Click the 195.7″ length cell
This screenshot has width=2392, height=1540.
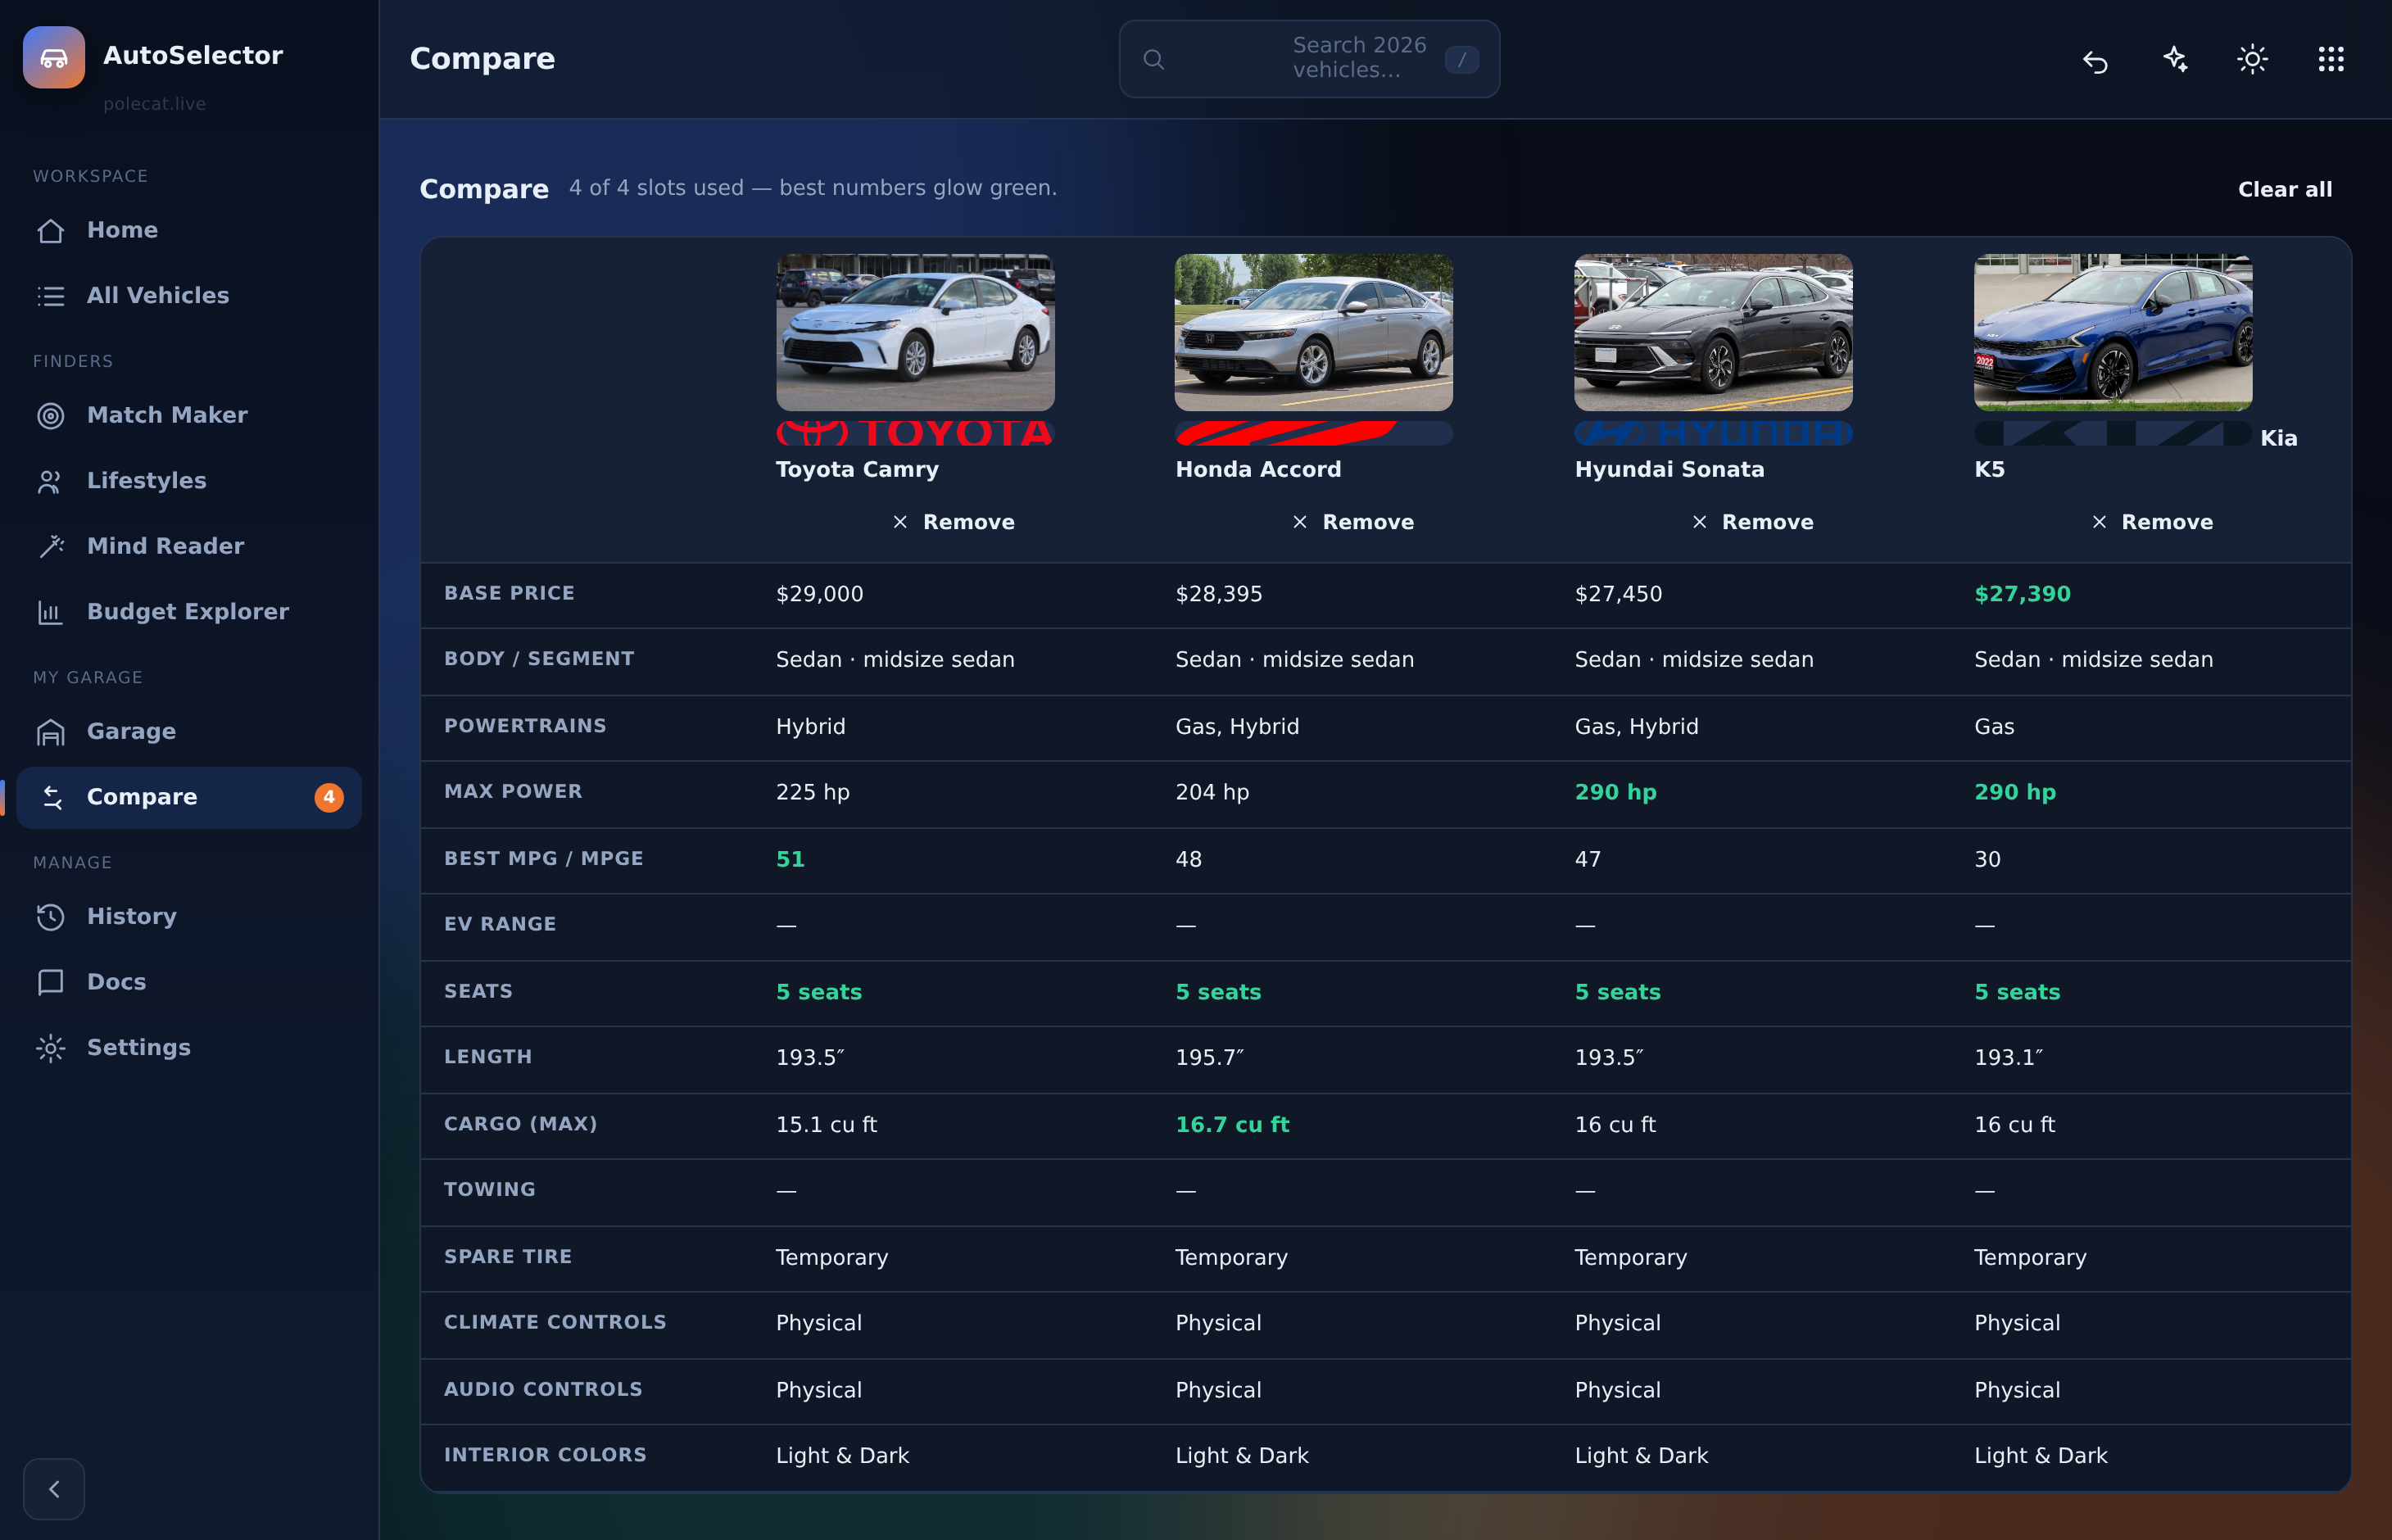(1209, 1057)
